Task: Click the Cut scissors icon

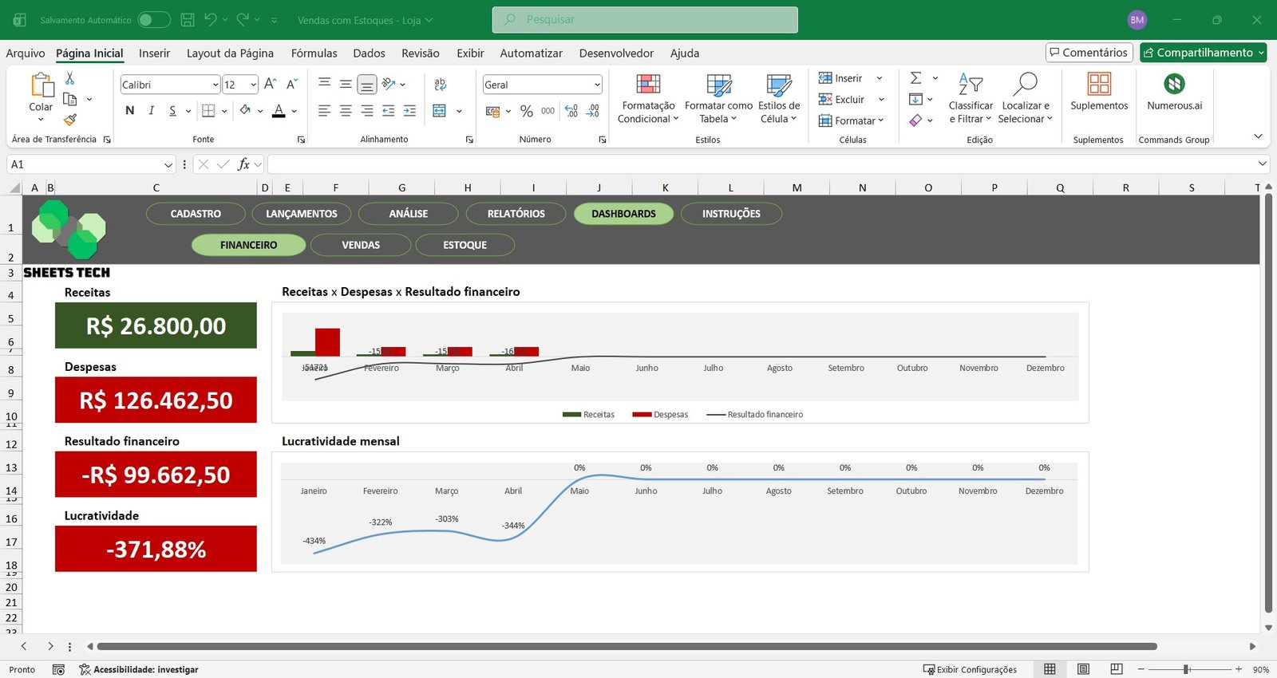Action: click(69, 78)
